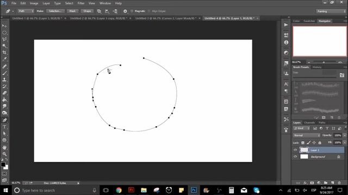Click the Selection... button
The height and width of the screenshot is (195, 348).
tap(55, 11)
